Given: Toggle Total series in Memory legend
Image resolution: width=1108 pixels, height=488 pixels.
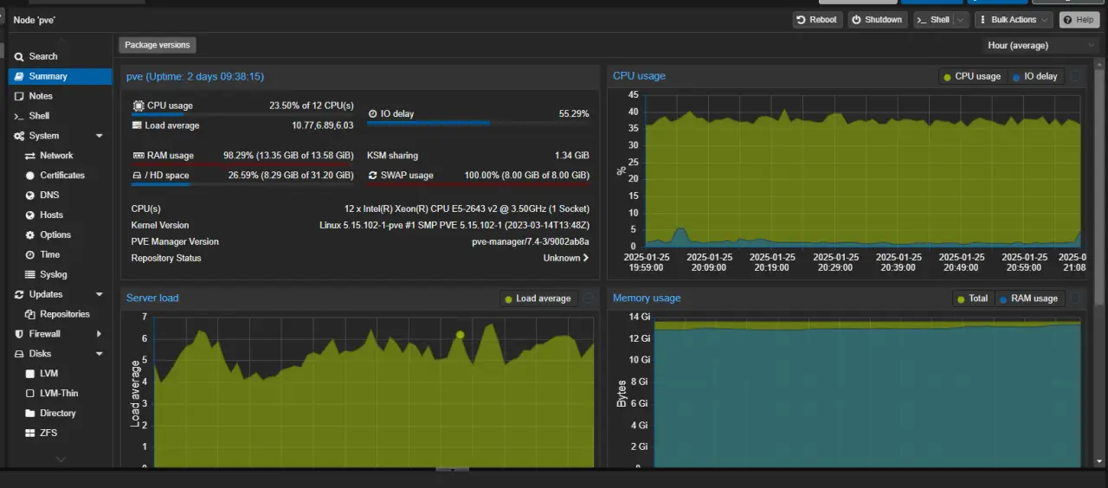Looking at the screenshot, I should (x=973, y=299).
